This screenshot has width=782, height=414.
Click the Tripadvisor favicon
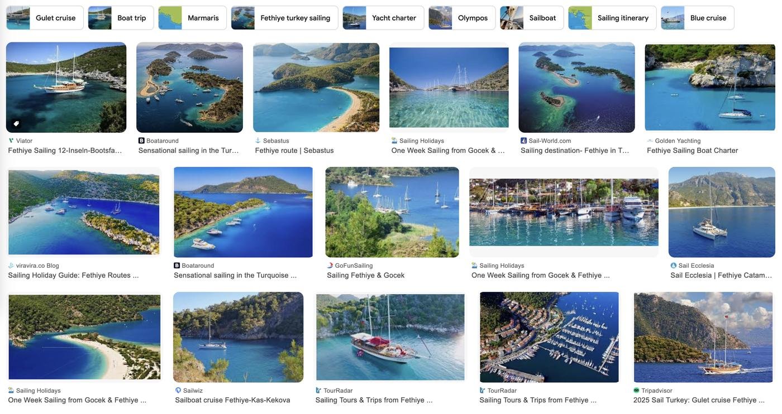[x=637, y=391]
